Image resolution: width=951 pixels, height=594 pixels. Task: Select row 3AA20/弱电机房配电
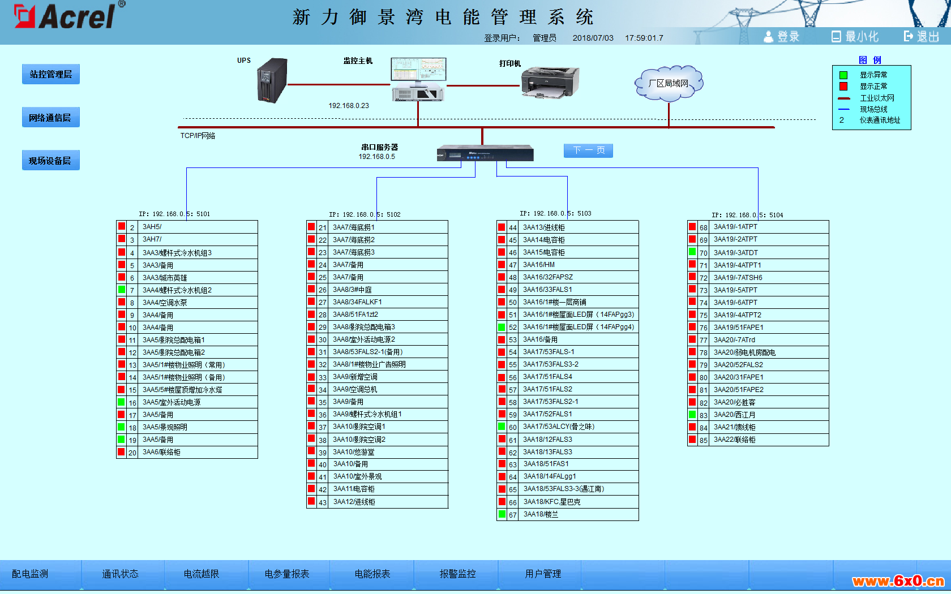[758, 352]
